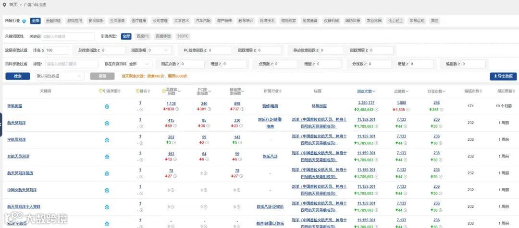Click the Baidu paw icon in the 宇航员刘洋 row

107,140
